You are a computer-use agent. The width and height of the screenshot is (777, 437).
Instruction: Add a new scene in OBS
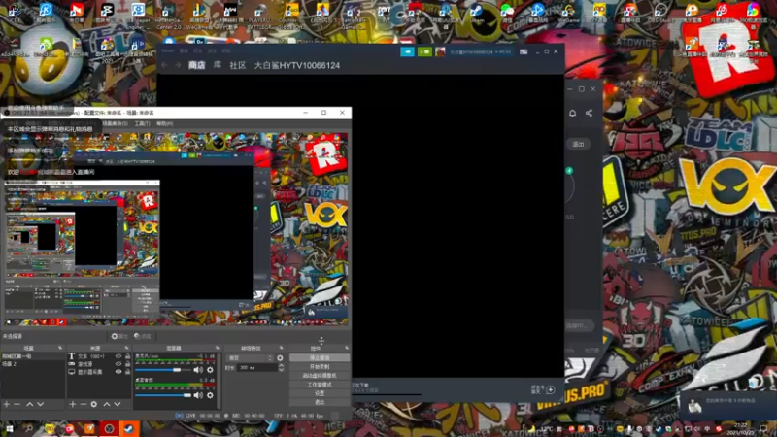(x=7, y=405)
